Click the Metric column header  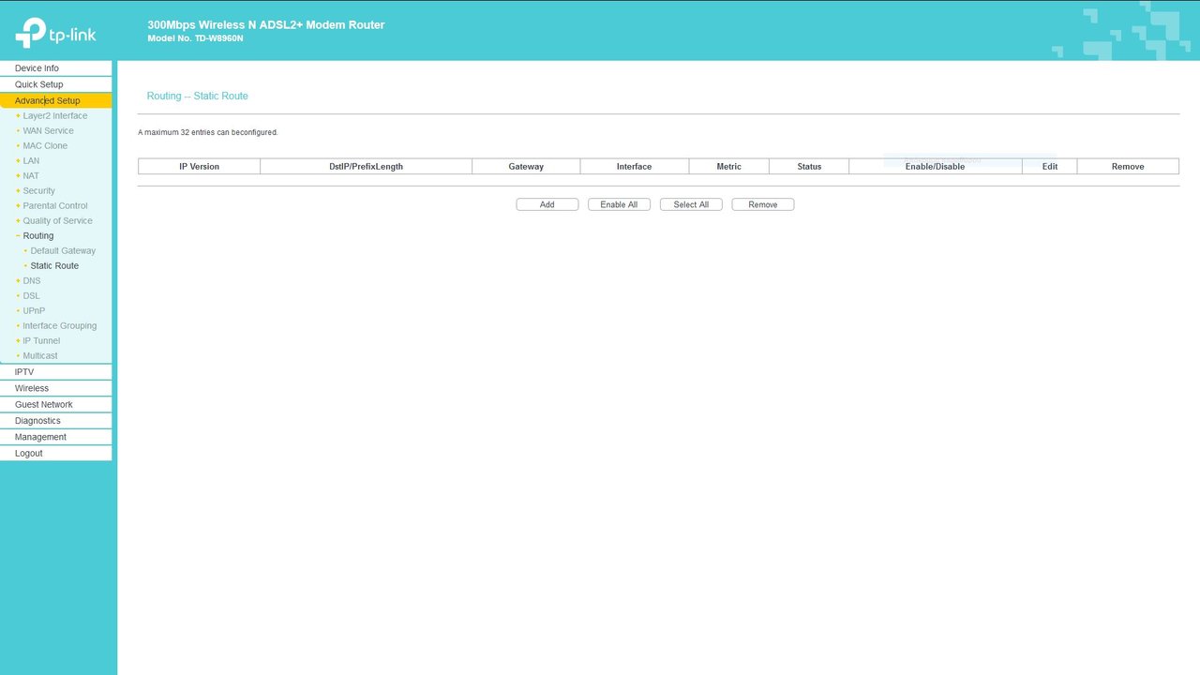tap(729, 167)
